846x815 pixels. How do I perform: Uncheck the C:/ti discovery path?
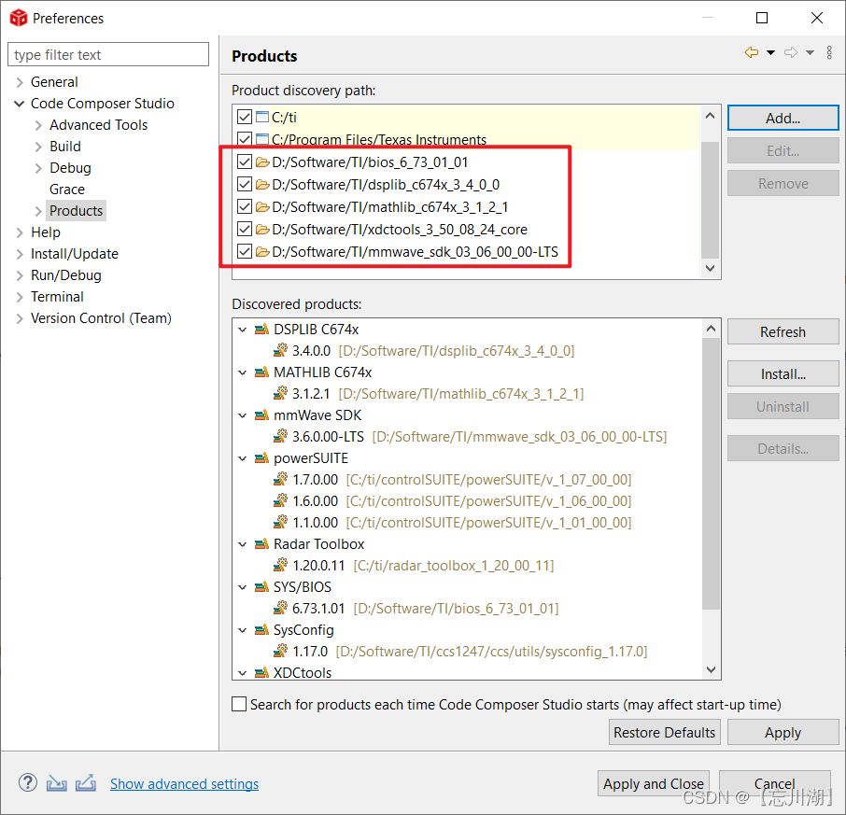(244, 116)
